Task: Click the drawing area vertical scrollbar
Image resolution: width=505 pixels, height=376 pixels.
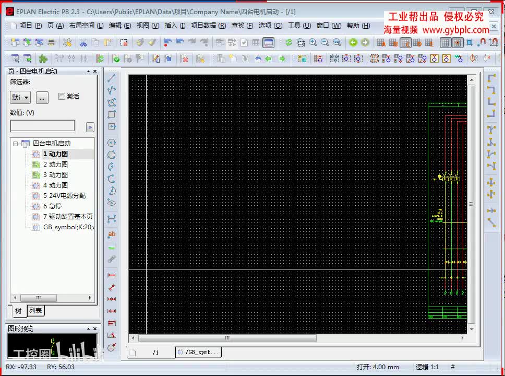Action: tap(471, 204)
